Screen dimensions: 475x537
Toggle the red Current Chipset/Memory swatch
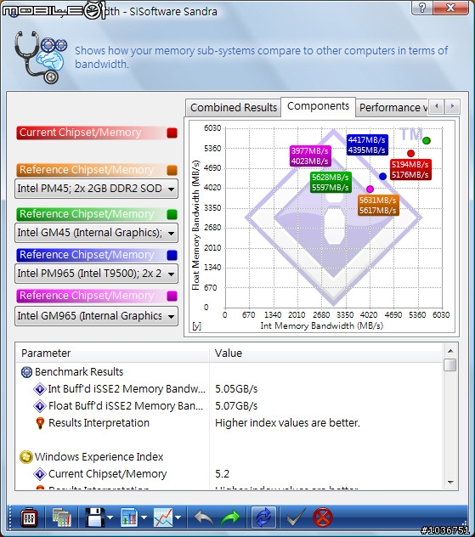pyautogui.click(x=172, y=133)
